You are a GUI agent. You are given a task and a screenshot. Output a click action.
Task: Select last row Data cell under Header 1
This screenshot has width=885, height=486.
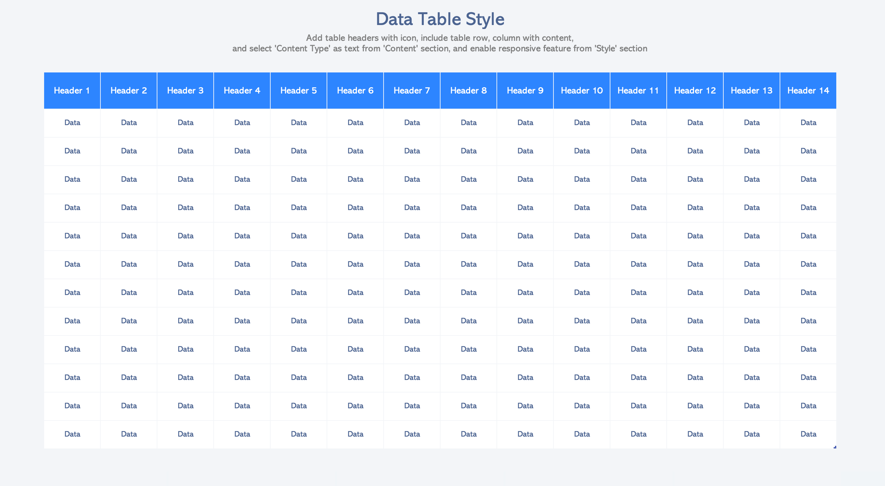tap(72, 434)
